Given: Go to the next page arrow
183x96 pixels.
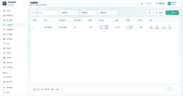Looking at the screenshot, I should tap(174, 89).
